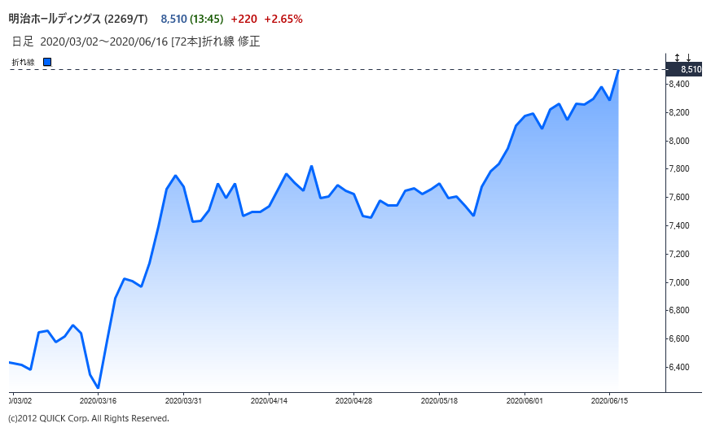Click the 7,800 price axis label

[679, 169]
